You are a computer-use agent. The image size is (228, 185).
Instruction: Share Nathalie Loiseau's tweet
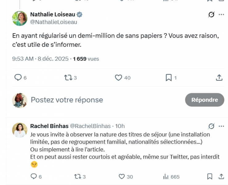coord(219,78)
